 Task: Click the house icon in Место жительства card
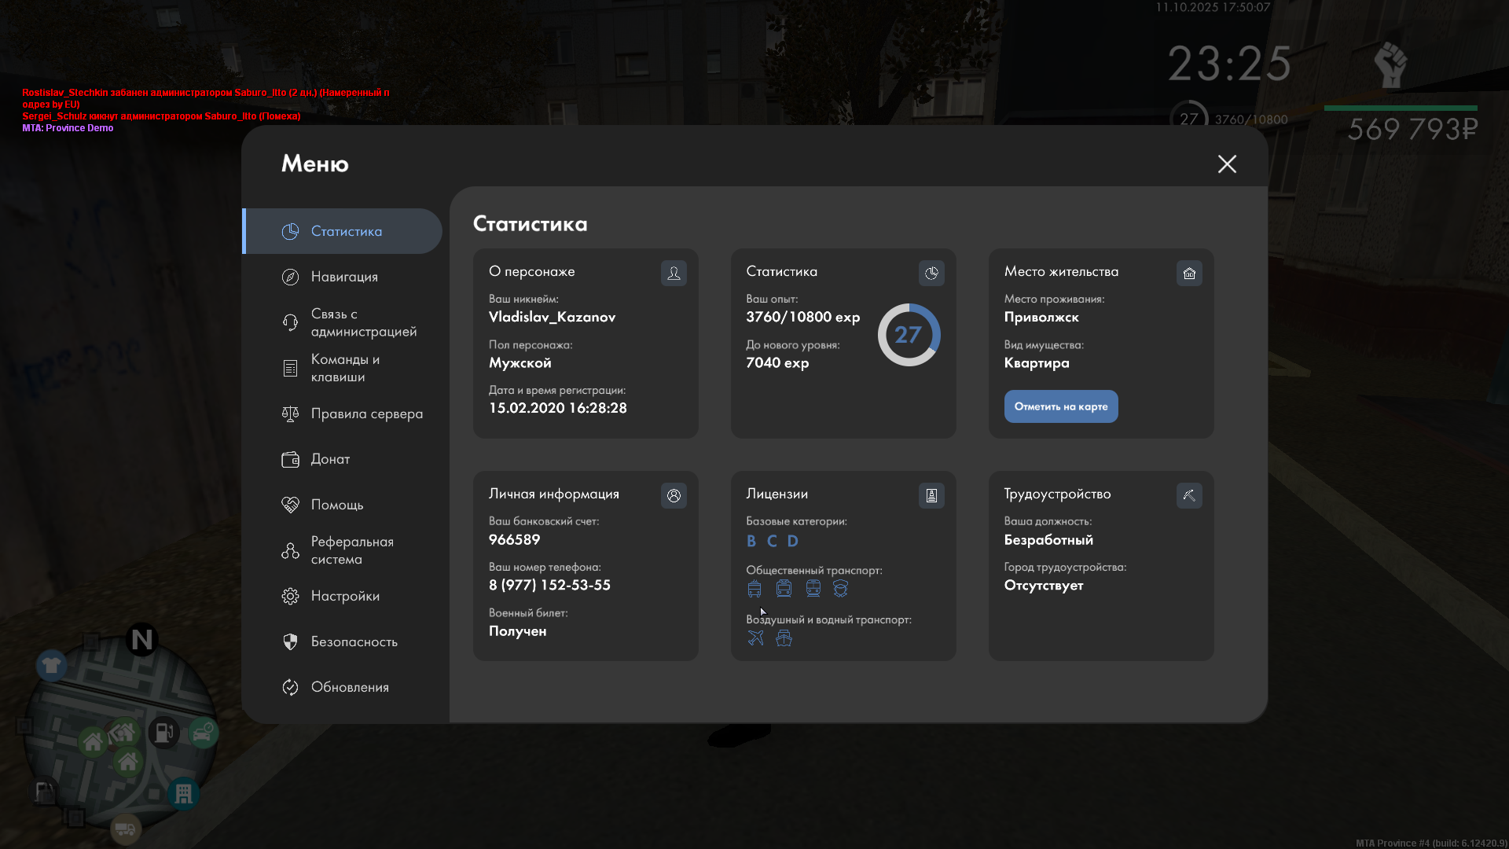coord(1189,273)
